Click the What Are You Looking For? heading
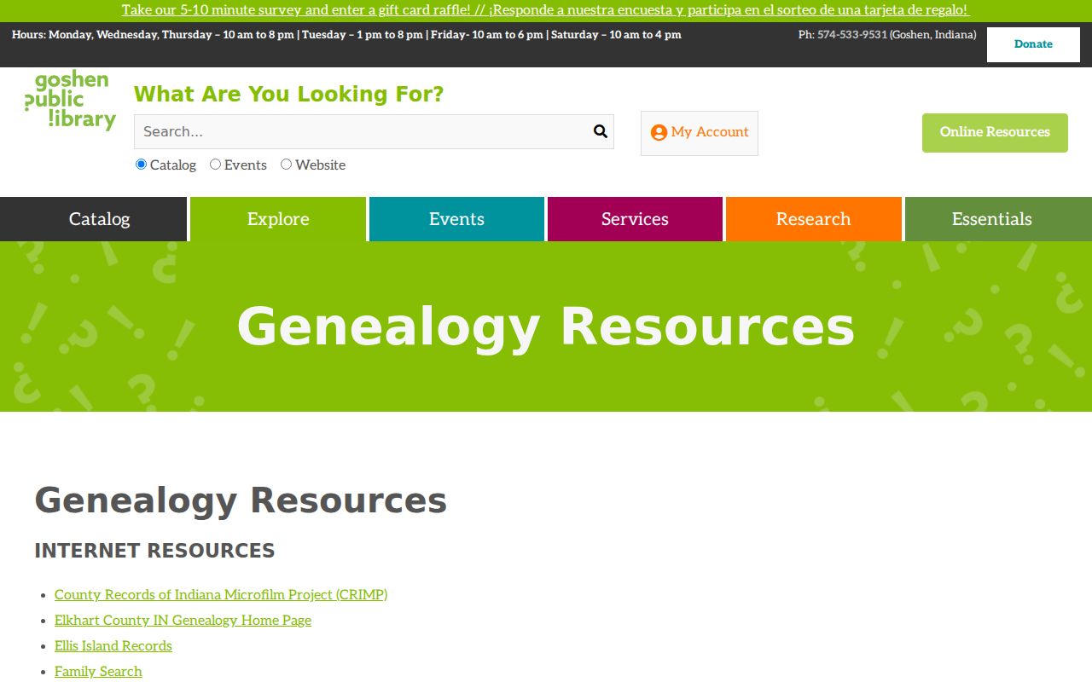 pyautogui.click(x=288, y=94)
